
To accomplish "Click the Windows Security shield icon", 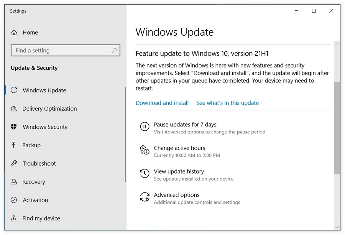I will [x=14, y=127].
